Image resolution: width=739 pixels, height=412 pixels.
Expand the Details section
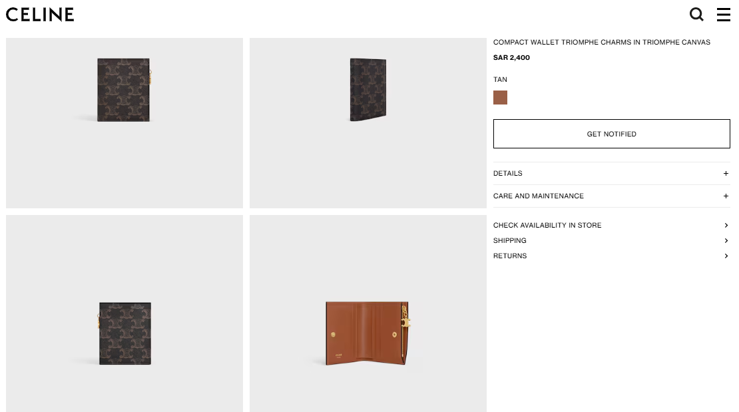611,174
